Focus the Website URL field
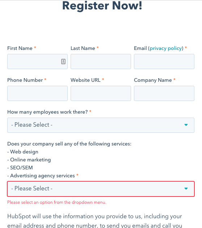Image resolution: width=202 pixels, height=228 pixels. tap(101, 93)
